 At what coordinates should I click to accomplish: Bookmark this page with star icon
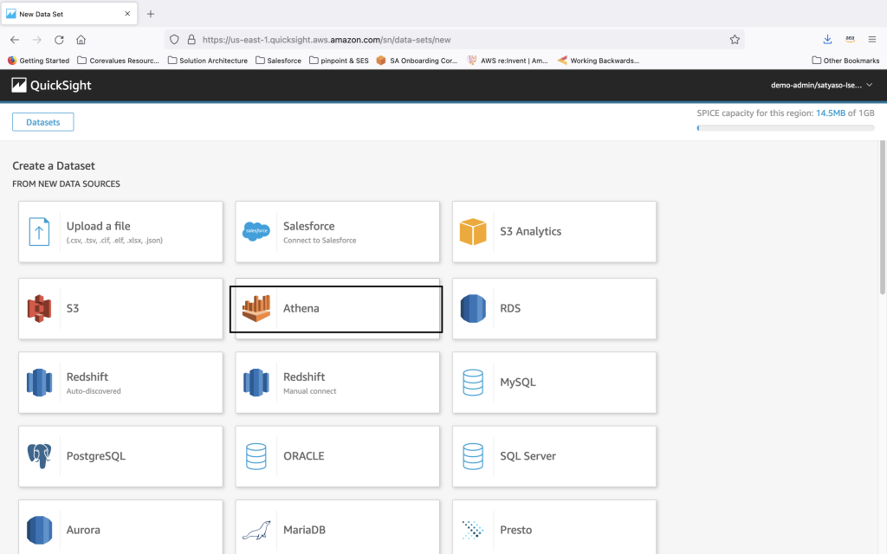coord(735,40)
